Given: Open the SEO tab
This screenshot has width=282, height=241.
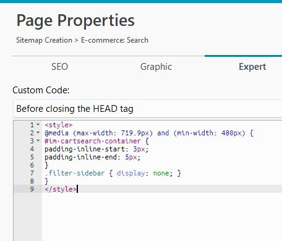Looking at the screenshot, I should [59, 67].
